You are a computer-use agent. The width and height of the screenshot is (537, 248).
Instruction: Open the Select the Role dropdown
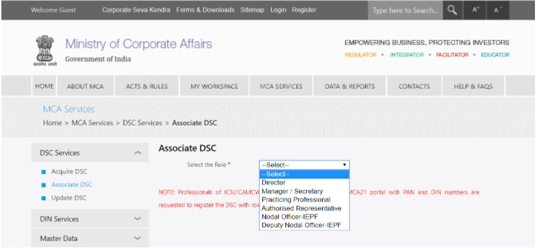(304, 165)
